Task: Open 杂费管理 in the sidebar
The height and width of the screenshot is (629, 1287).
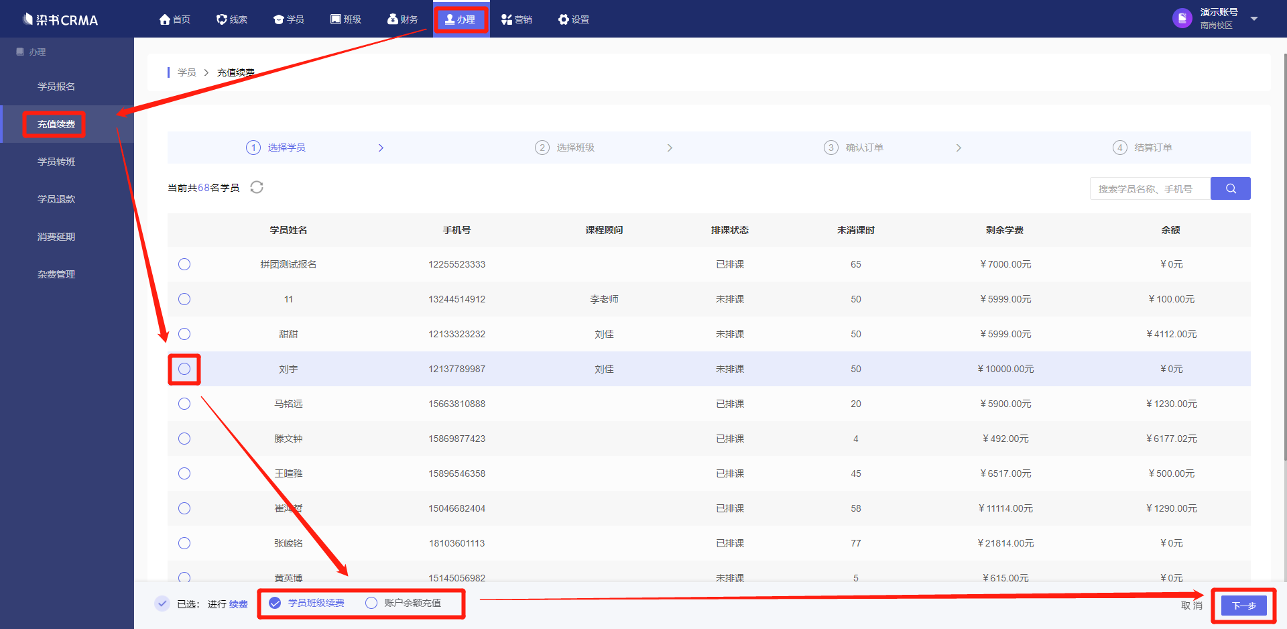Action: click(x=56, y=274)
